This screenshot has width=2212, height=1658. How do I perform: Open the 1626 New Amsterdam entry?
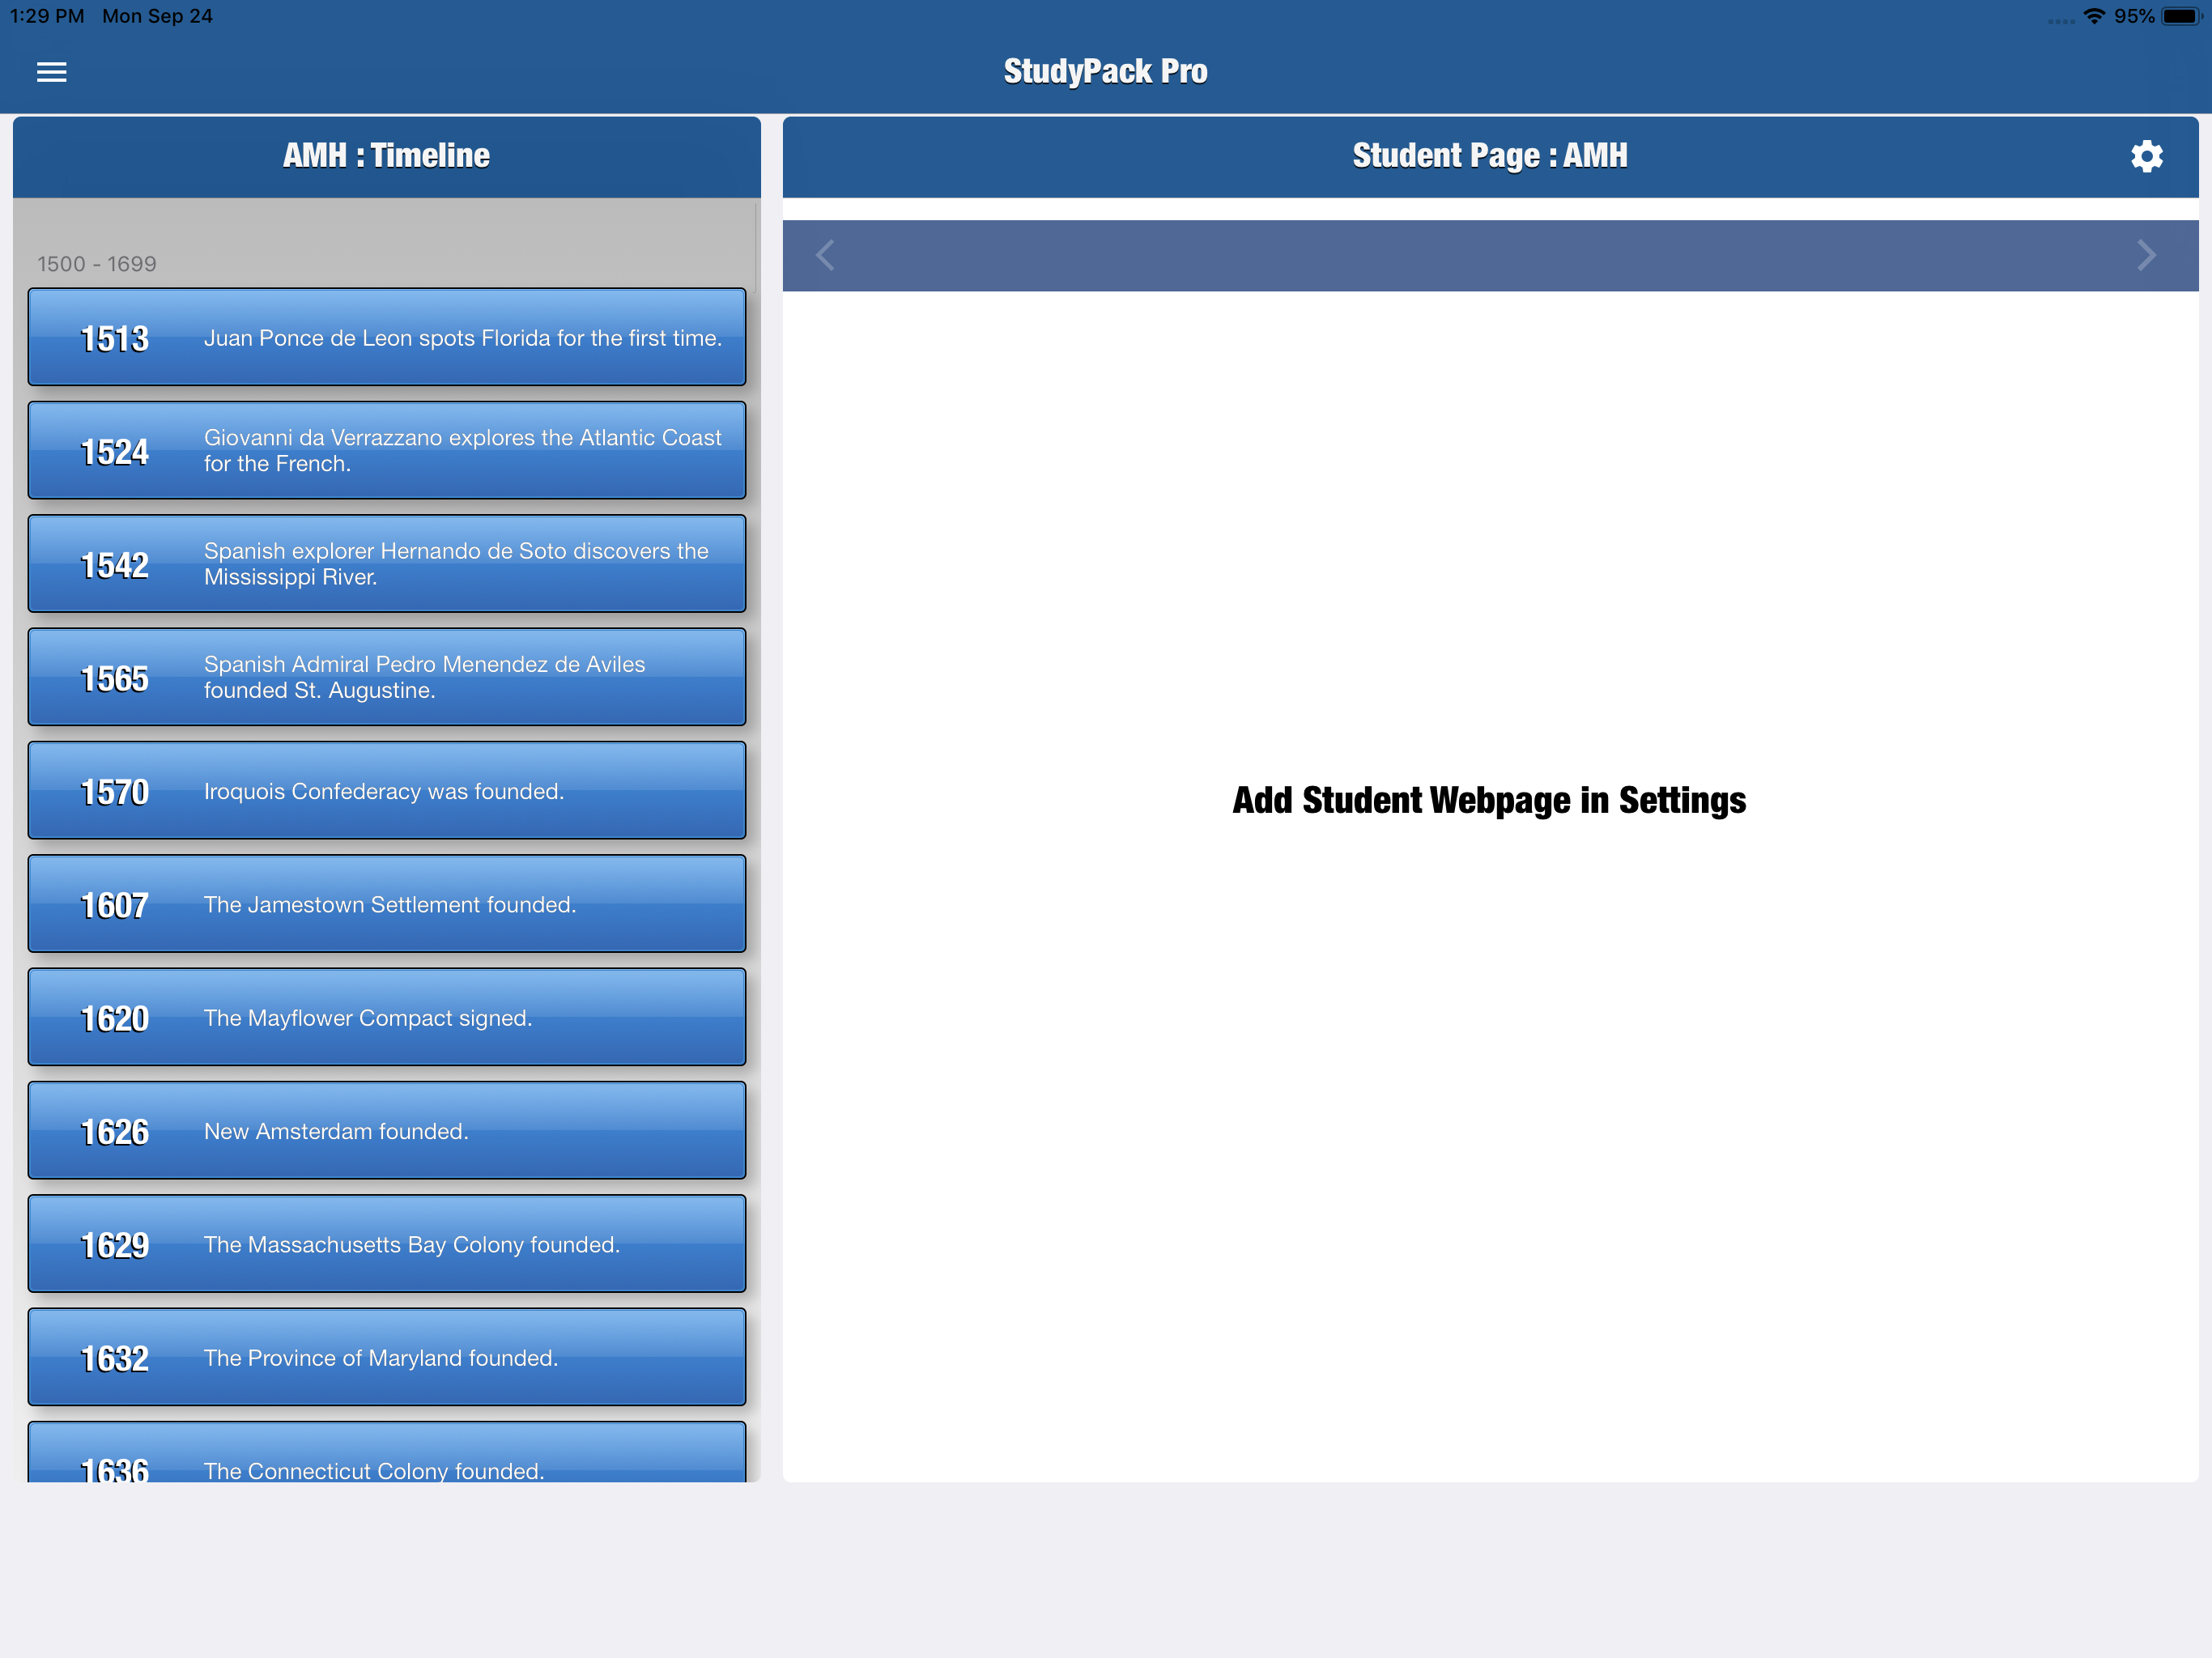click(387, 1131)
